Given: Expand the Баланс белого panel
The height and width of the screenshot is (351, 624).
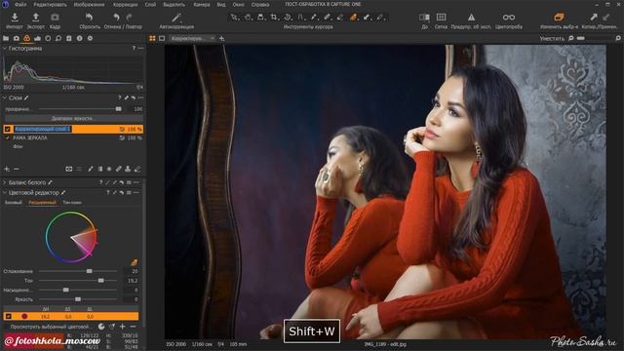Looking at the screenshot, I should [4, 182].
